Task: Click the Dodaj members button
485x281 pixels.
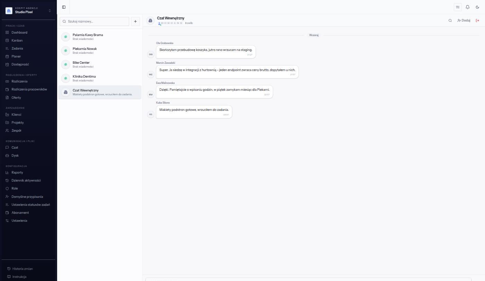Action: click(x=464, y=20)
